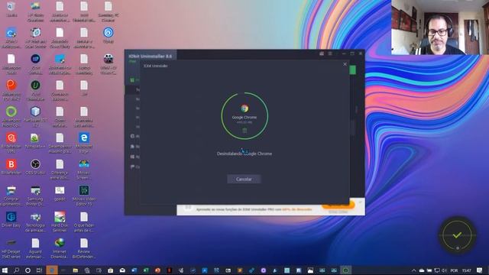Open the IObit Uninstaller menu icon in title bar
This screenshot has width=489, height=275.
330,53
